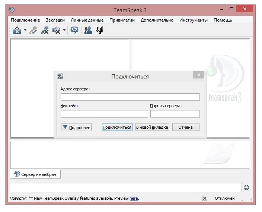Click the Connect toolbar icon
Viewport: 262px width, 212px height.
point(17,30)
